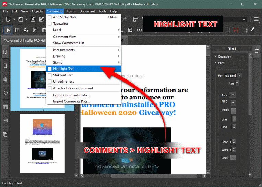The image size is (262, 187).
Task: Open the font Type dropdown
Action: pos(233,95)
